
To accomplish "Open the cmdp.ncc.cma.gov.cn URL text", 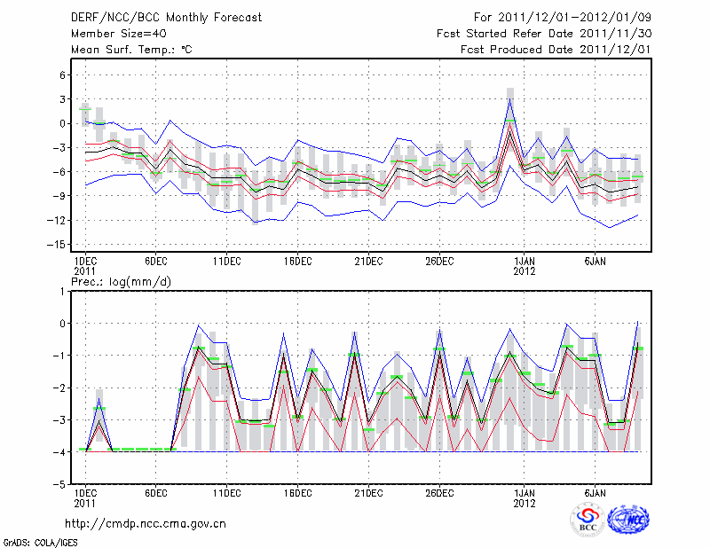I will tap(146, 523).
